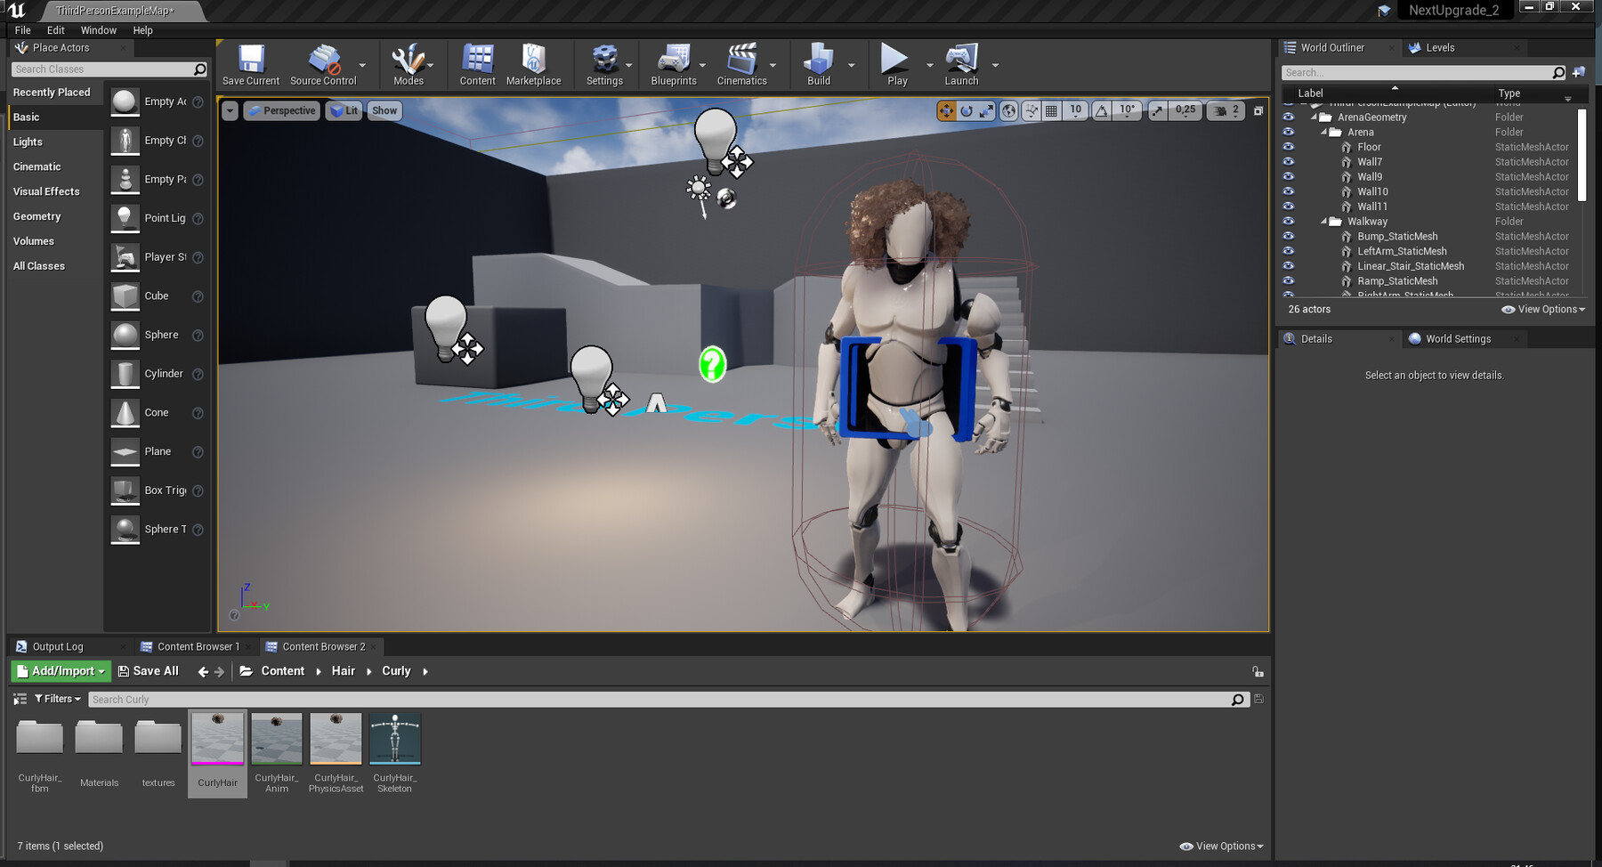
Task: Open the Window menu
Action: tap(99, 30)
